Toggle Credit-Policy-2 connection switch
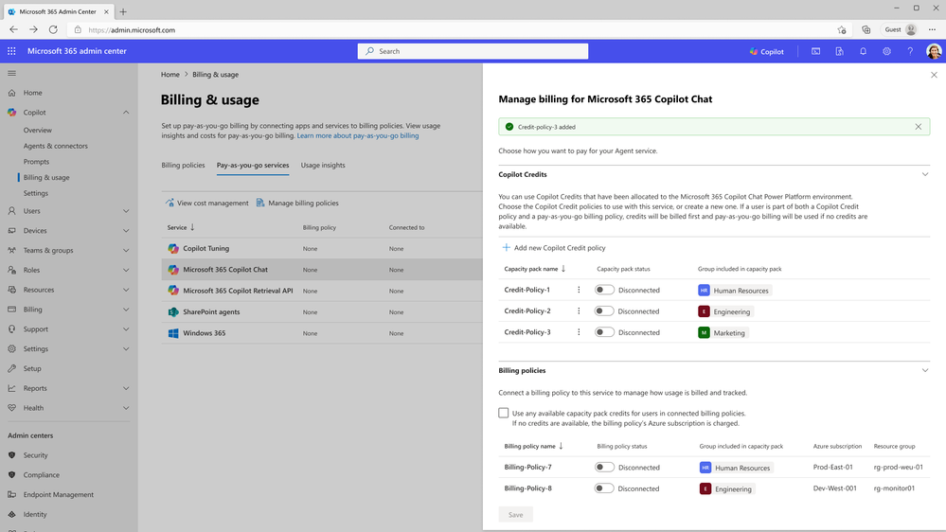 (604, 311)
